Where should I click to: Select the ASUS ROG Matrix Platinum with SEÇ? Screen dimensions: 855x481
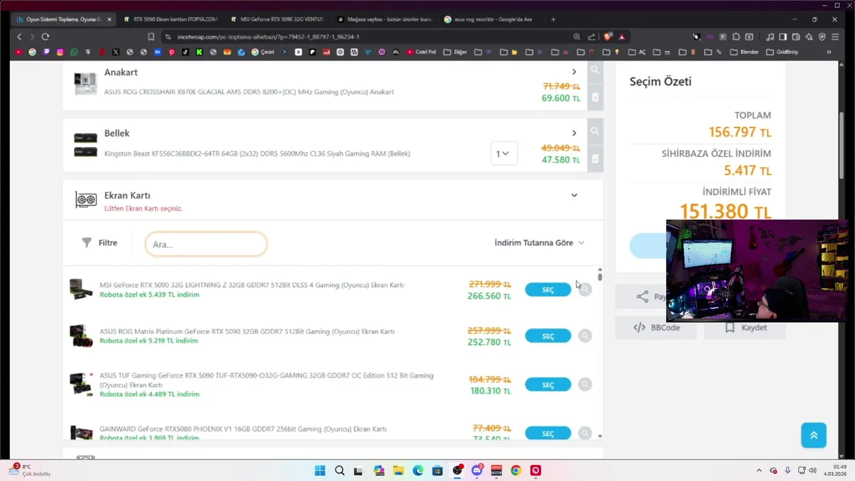(x=548, y=336)
